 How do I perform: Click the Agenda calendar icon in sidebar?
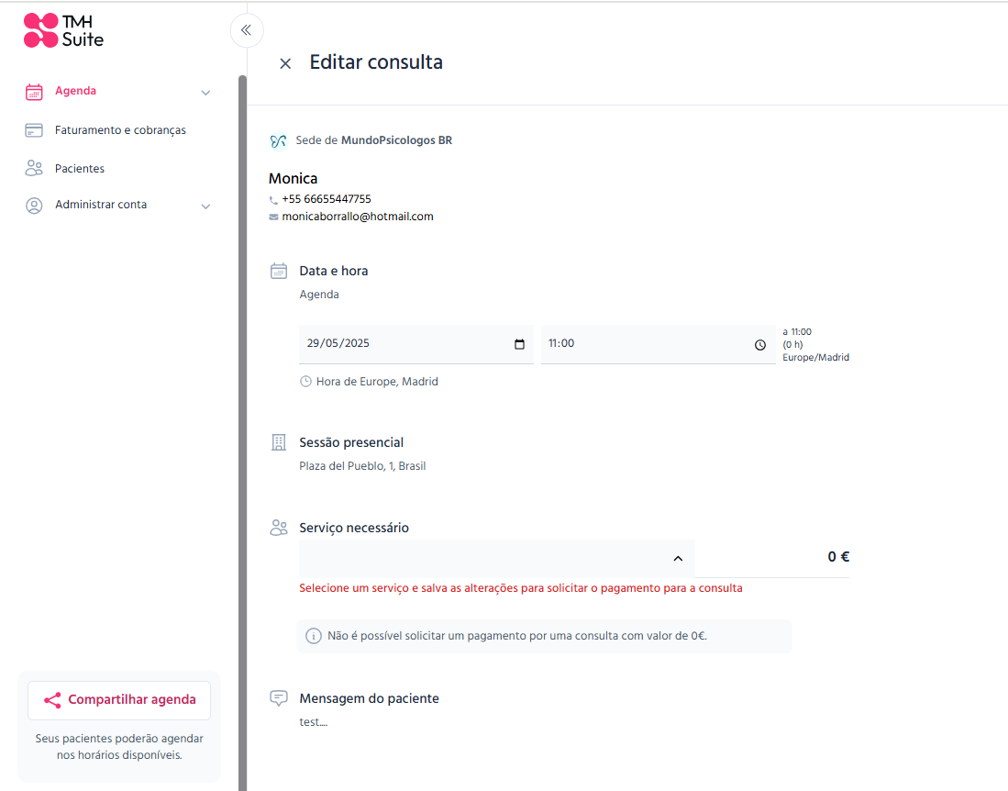34,92
